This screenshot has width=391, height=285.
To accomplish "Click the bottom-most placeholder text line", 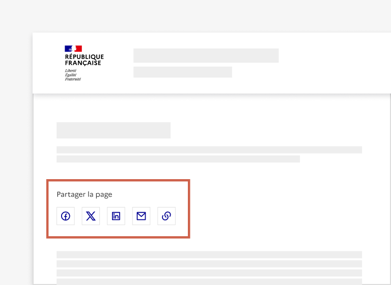I will coord(209,281).
